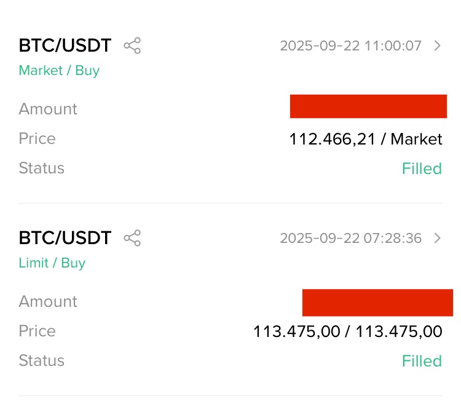The width and height of the screenshot is (461, 404).
Task: Open details chevron for the 11:00:07 order
Action: click(x=438, y=46)
